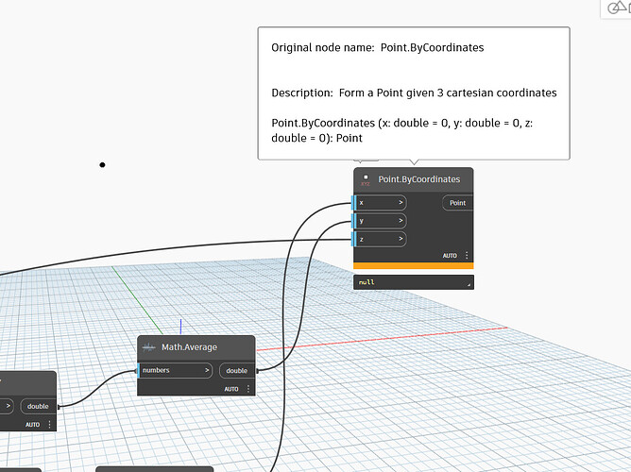Select the Point.ByCoordinates node title
This screenshot has height=472, width=631.
point(418,179)
